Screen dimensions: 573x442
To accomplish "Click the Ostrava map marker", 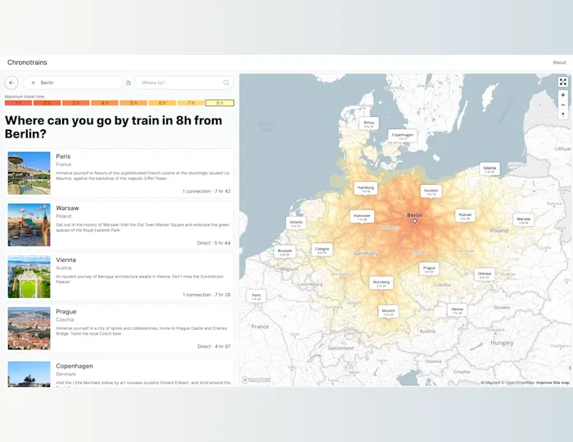I will click(485, 275).
